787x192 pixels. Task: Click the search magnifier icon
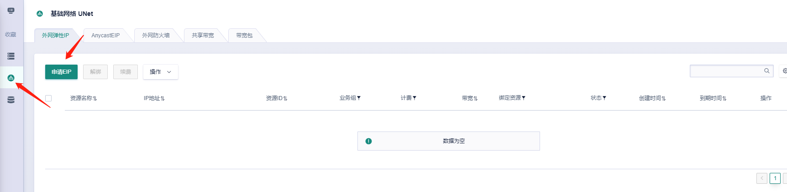[767, 71]
